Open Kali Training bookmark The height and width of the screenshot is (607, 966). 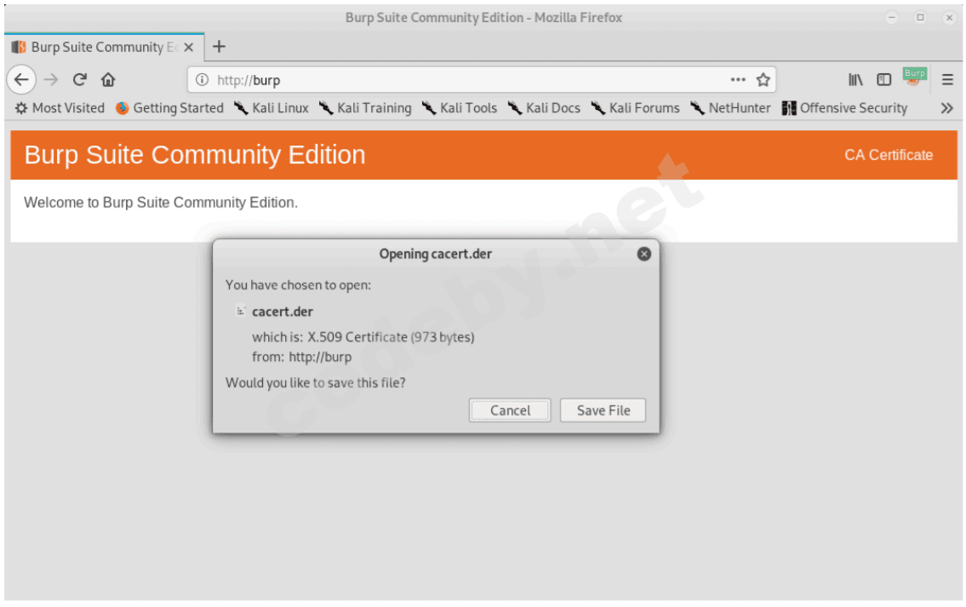click(365, 108)
